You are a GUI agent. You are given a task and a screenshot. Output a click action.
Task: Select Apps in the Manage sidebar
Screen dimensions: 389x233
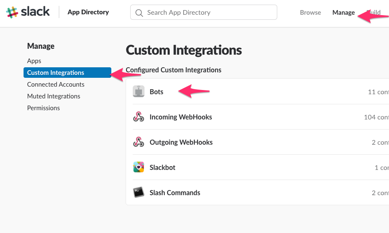(34, 61)
